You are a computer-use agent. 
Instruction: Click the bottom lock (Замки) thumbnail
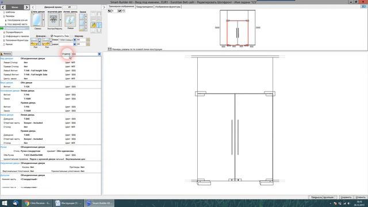[x=82, y=28]
